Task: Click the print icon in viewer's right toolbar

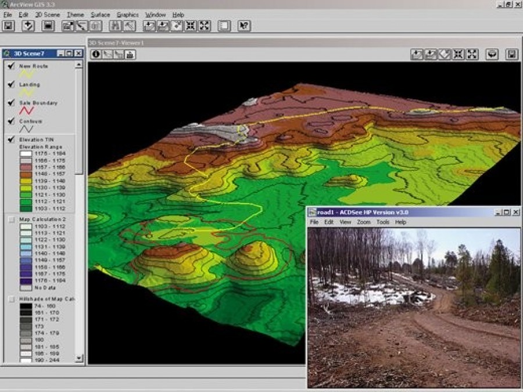Action: point(493,54)
